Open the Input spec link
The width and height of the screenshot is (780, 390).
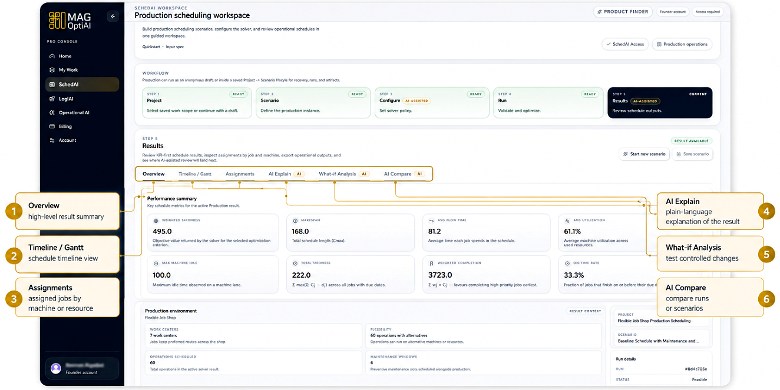click(x=175, y=46)
